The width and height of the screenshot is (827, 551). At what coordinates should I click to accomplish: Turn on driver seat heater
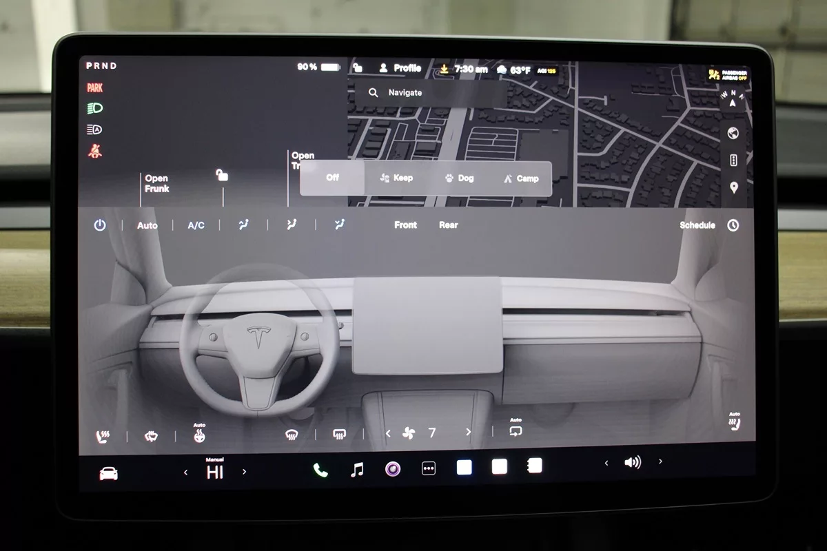coord(103,436)
